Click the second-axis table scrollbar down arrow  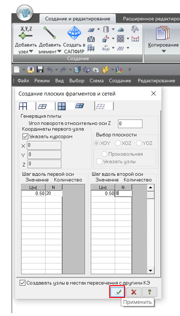[x=151, y=271]
